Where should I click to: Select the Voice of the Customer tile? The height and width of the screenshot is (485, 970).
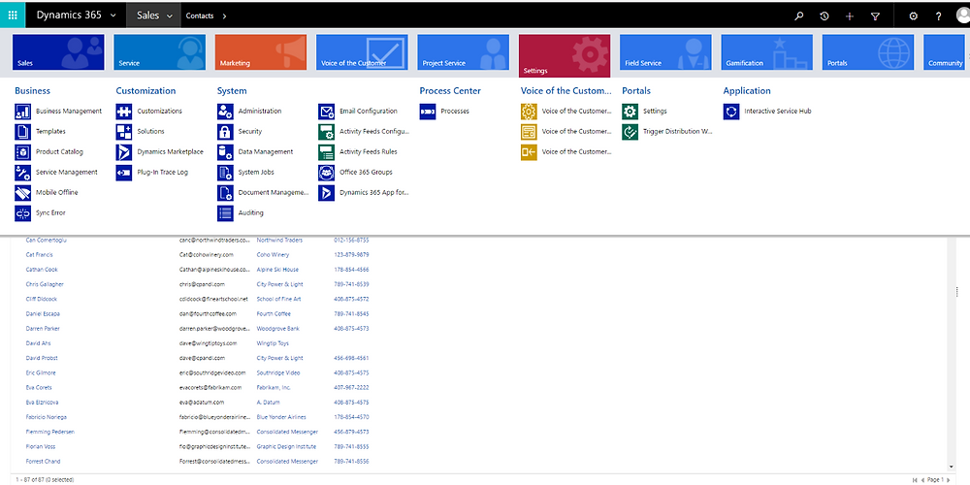[x=362, y=52]
